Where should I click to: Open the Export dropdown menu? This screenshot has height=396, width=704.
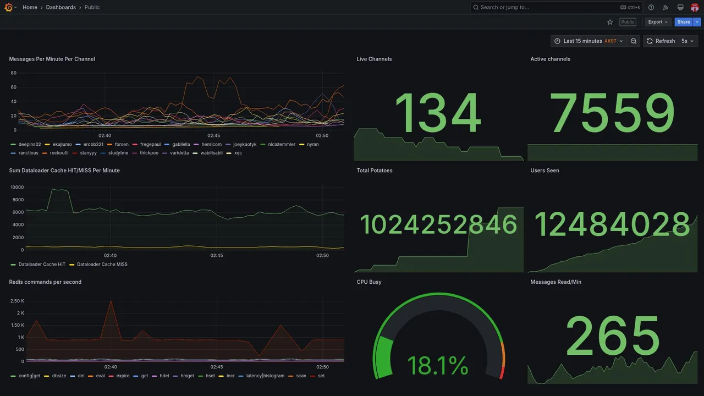pyautogui.click(x=658, y=22)
